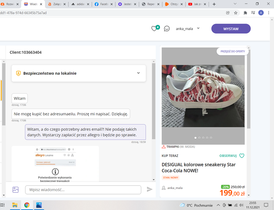Click the STAN: NOWY condition tag
The height and width of the screenshot is (210, 274).
(x=171, y=178)
